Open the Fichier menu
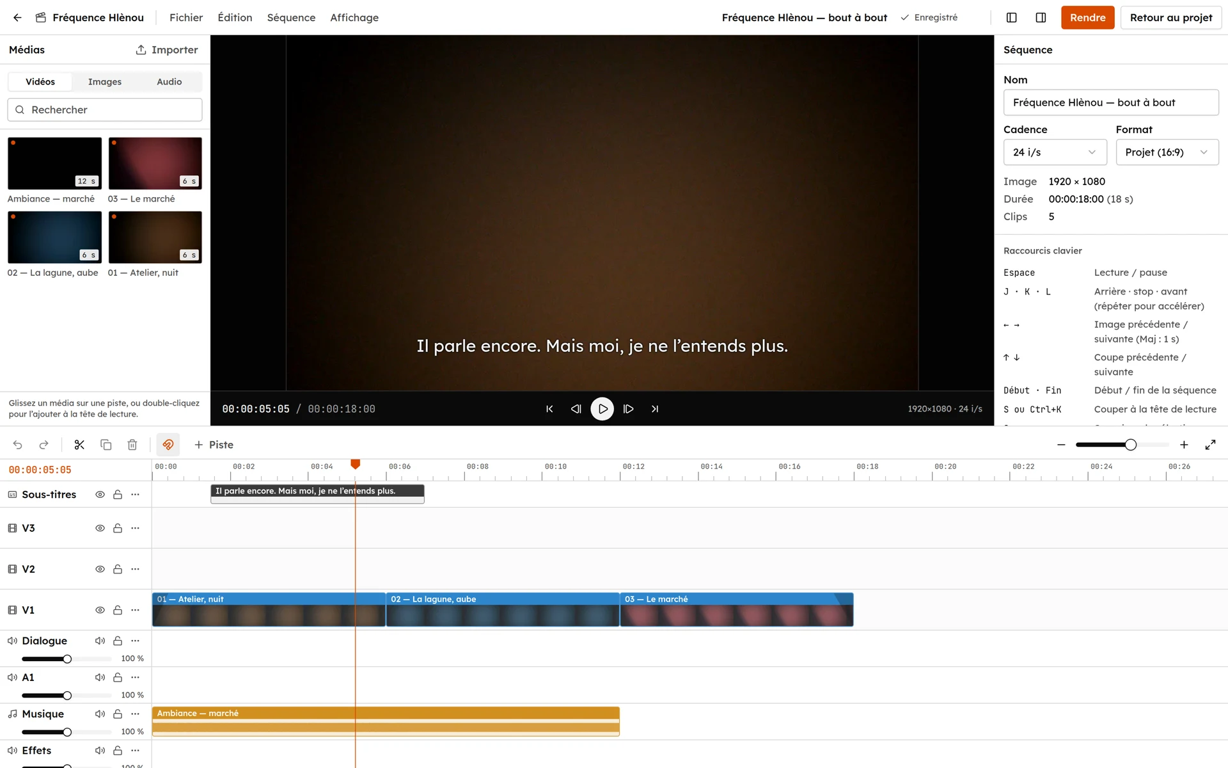Image resolution: width=1228 pixels, height=768 pixels. click(186, 17)
